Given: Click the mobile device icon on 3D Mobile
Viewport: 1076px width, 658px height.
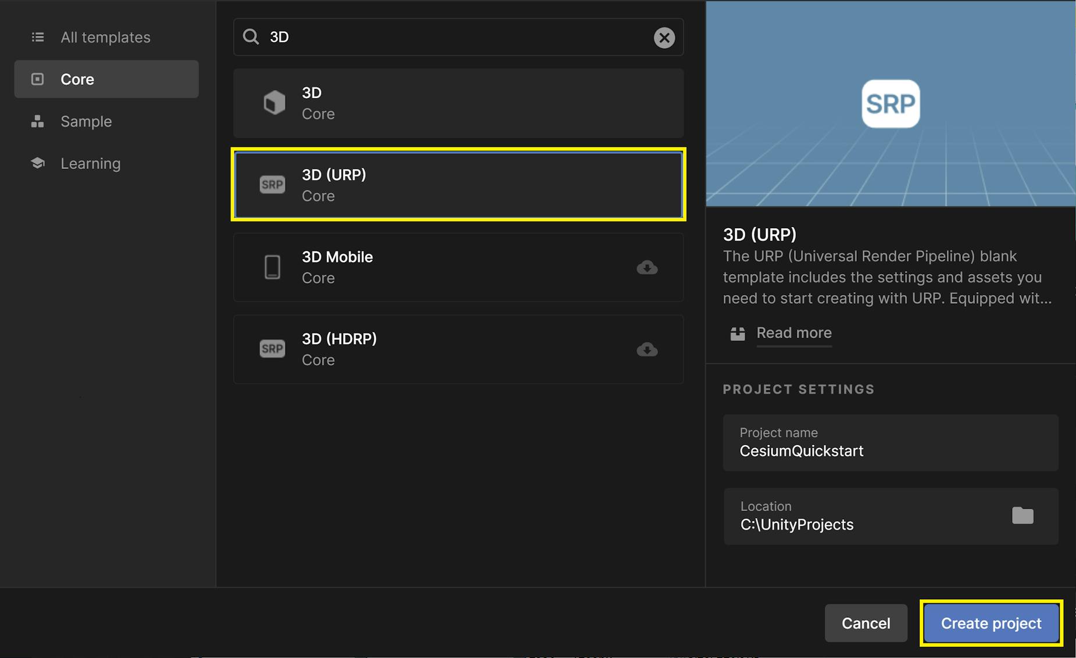Looking at the screenshot, I should click(273, 267).
